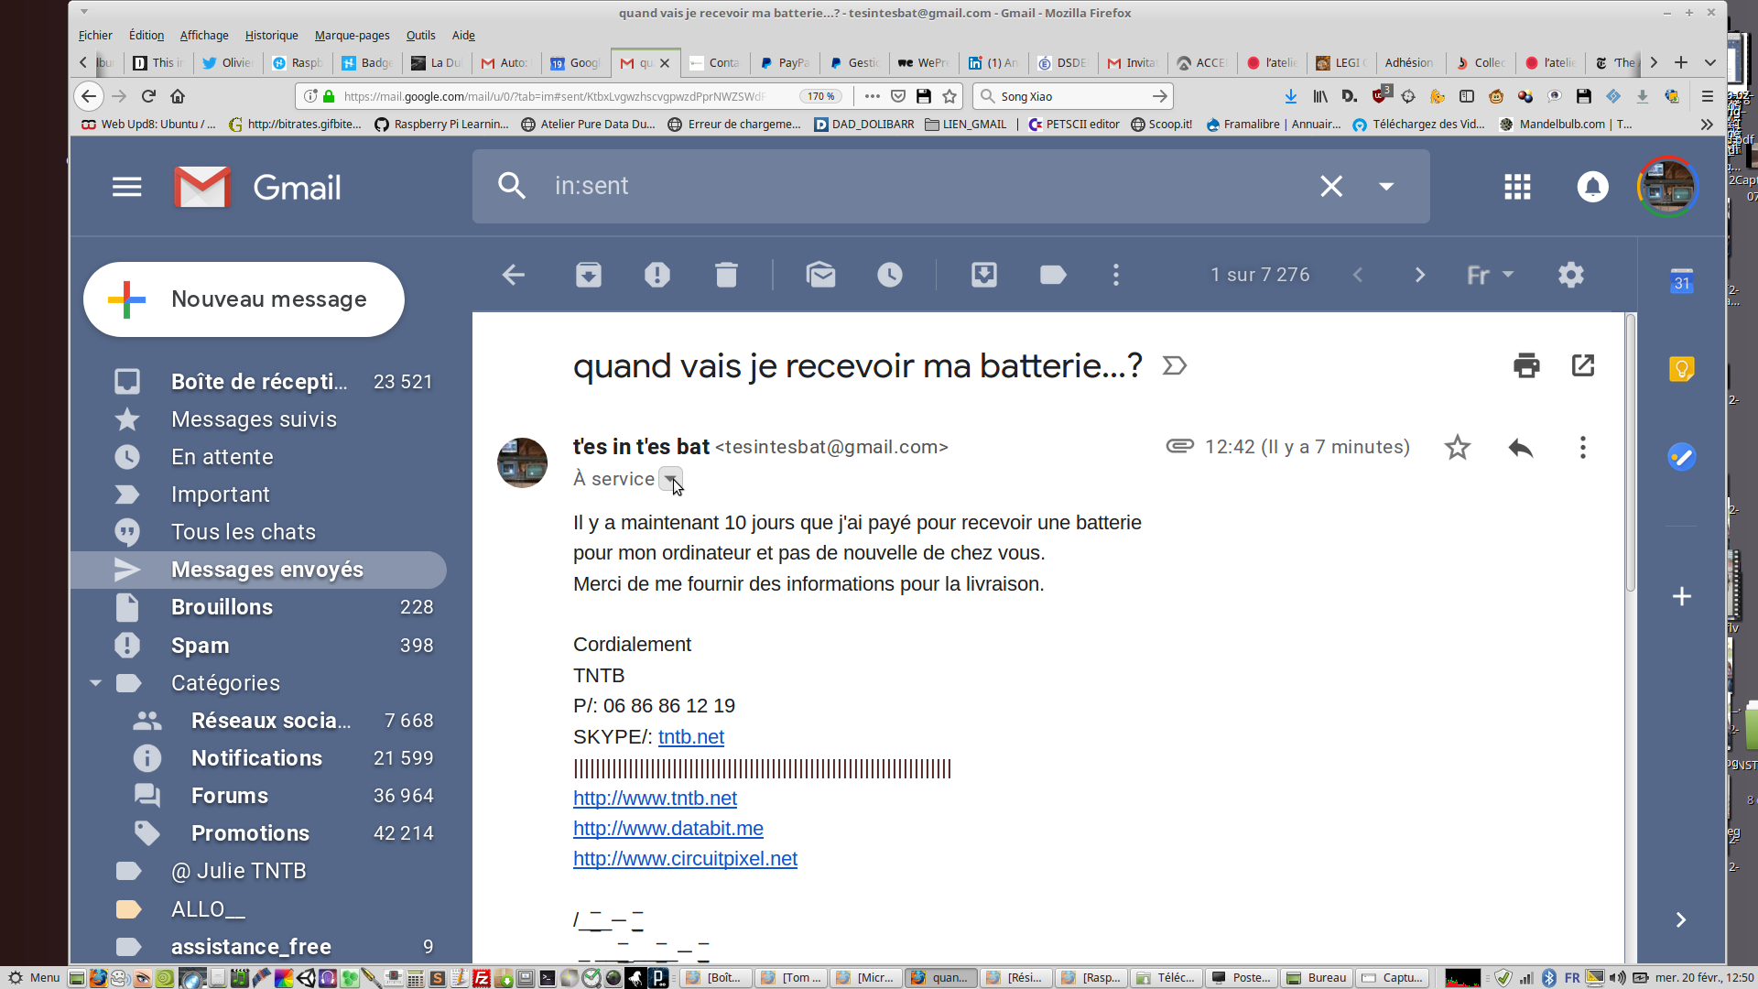Switch to the PayPal browser tab
The height and width of the screenshot is (989, 1758).
coord(785,62)
